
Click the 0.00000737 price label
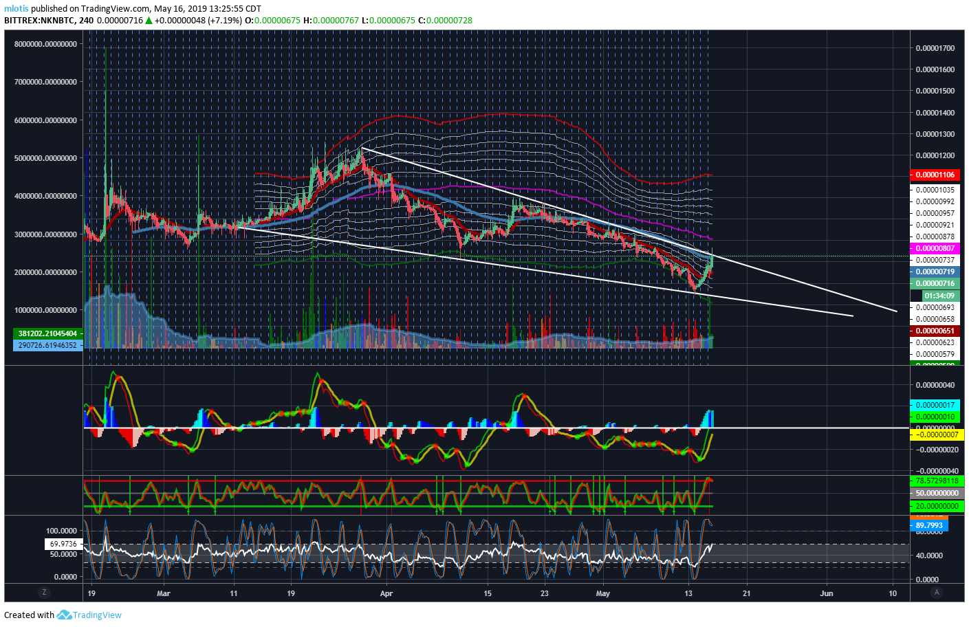pos(935,260)
